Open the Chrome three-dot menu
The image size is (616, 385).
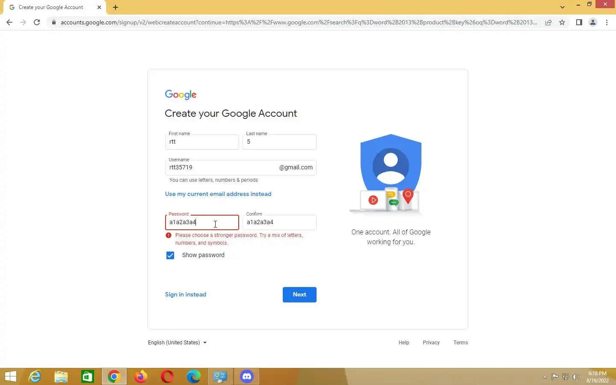[x=607, y=22]
